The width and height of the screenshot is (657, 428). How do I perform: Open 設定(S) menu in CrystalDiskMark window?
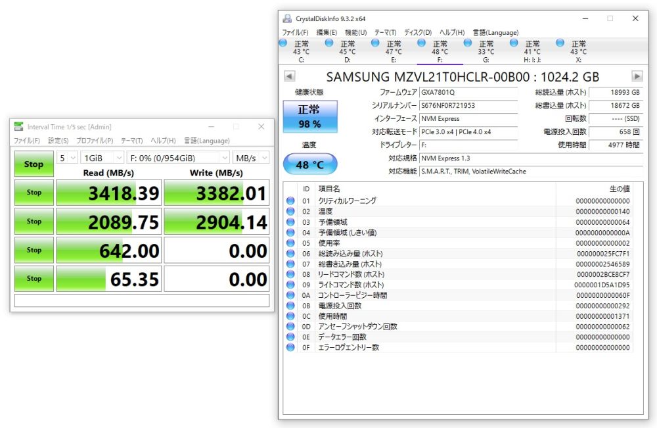tap(58, 141)
